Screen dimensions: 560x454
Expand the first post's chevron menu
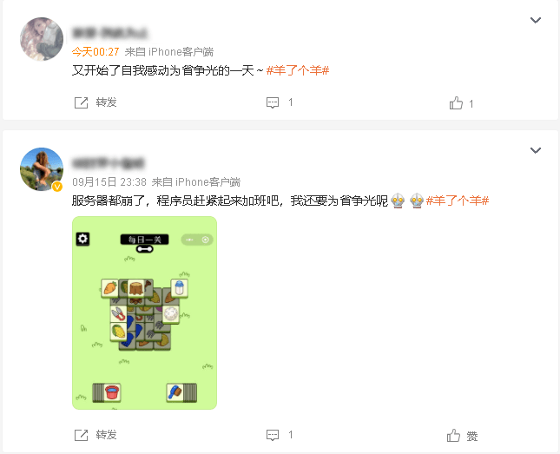[x=536, y=20]
